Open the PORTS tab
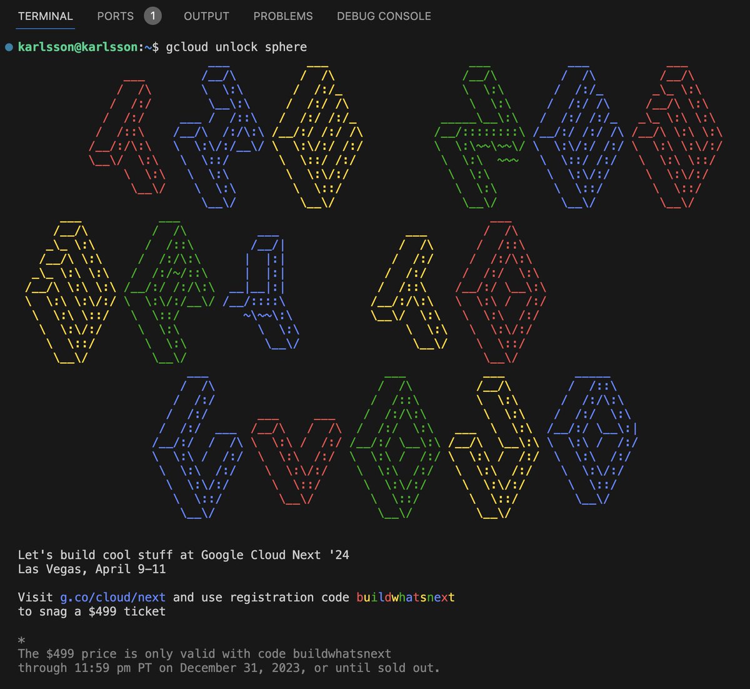Screen dimensions: 750x689 click(115, 16)
